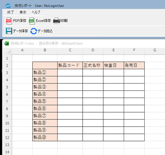Select row 1 header

point(7,58)
